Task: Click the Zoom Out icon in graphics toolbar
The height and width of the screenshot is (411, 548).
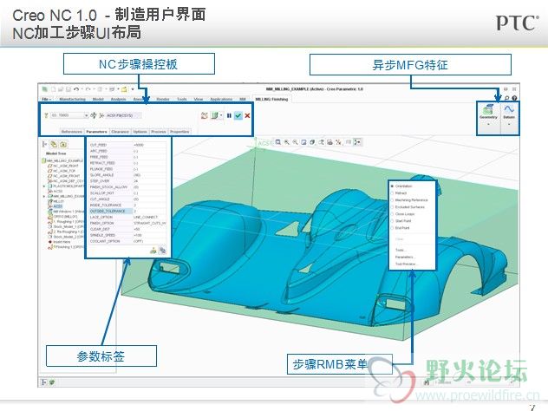Action: [x=296, y=142]
